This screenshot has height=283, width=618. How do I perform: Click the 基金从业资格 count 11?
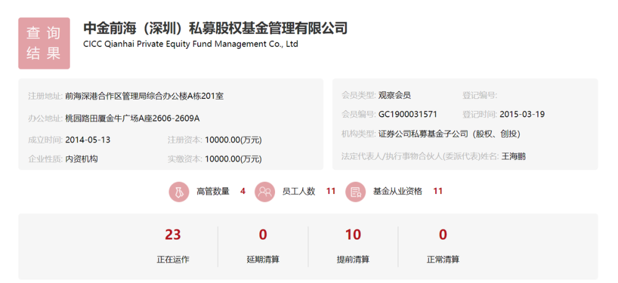tap(438, 192)
